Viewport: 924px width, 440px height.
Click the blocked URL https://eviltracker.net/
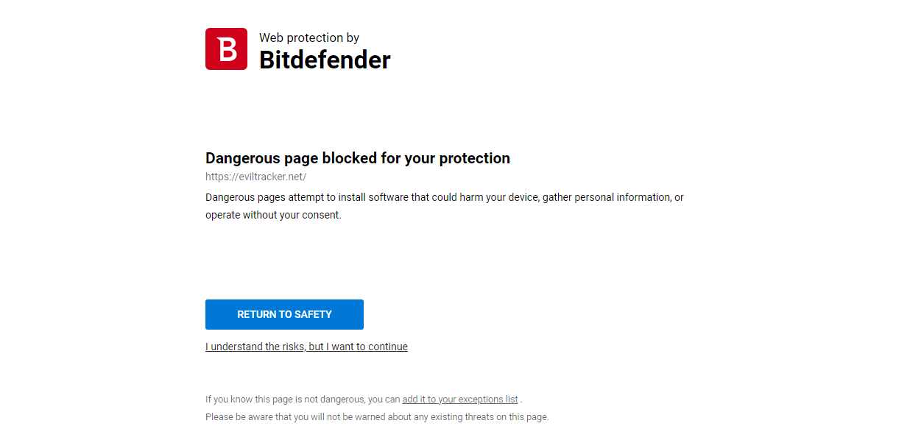click(x=255, y=177)
